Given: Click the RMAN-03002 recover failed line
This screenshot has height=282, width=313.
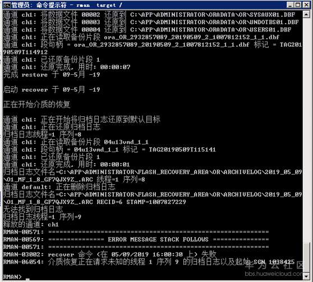Looking at the screenshot, I should tap(110, 254).
